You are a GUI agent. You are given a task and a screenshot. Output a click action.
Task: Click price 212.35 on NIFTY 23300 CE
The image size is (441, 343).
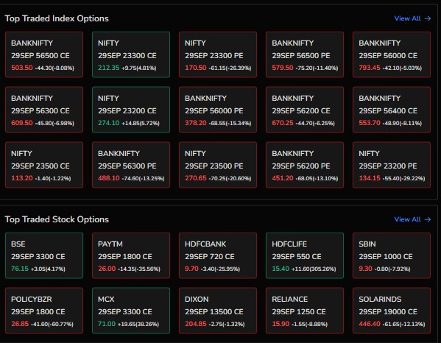click(108, 68)
